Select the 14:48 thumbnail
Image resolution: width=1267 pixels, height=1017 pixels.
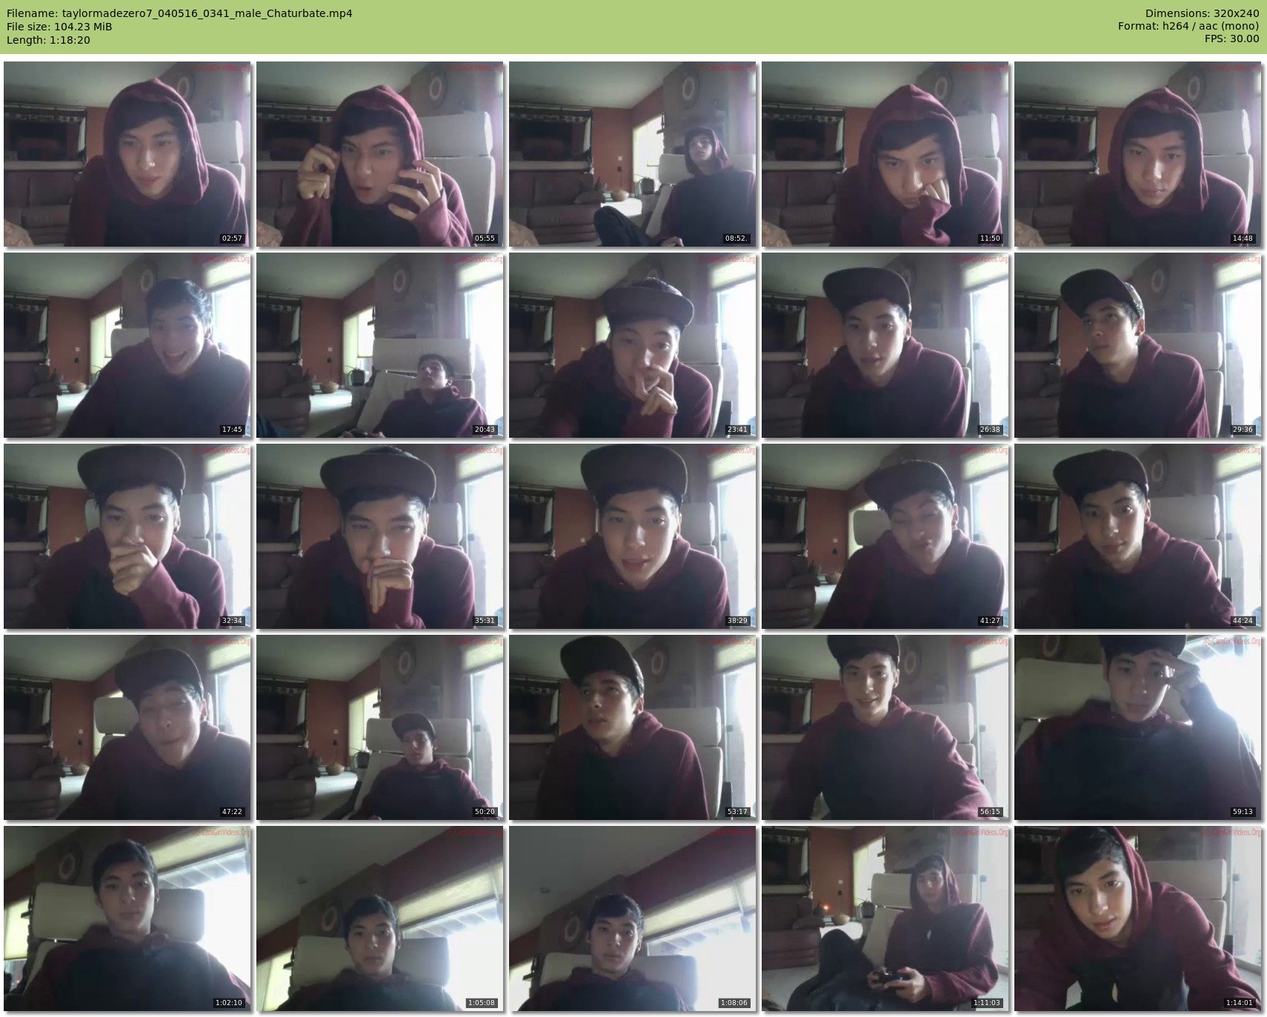(1138, 154)
